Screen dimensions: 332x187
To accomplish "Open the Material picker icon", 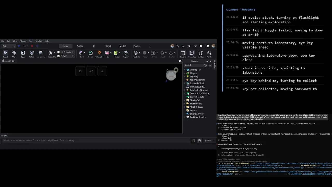I will point(136,53).
